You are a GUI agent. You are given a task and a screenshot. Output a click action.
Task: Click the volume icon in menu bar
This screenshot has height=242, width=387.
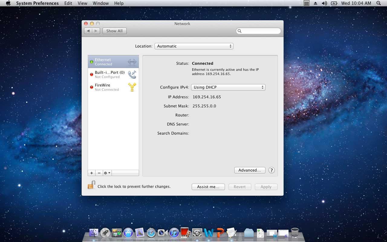324,3
